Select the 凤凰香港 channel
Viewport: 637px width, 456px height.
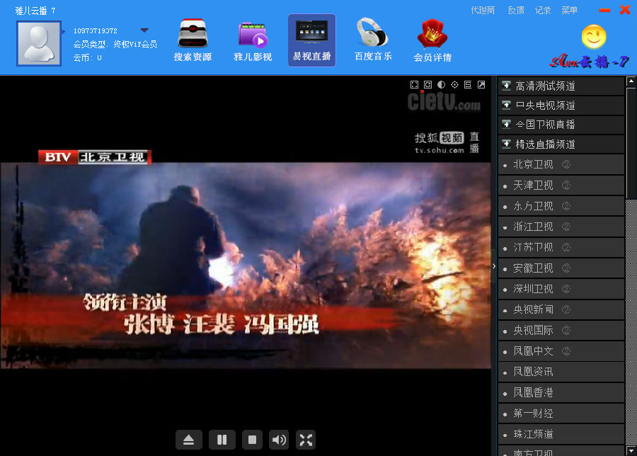coord(561,392)
